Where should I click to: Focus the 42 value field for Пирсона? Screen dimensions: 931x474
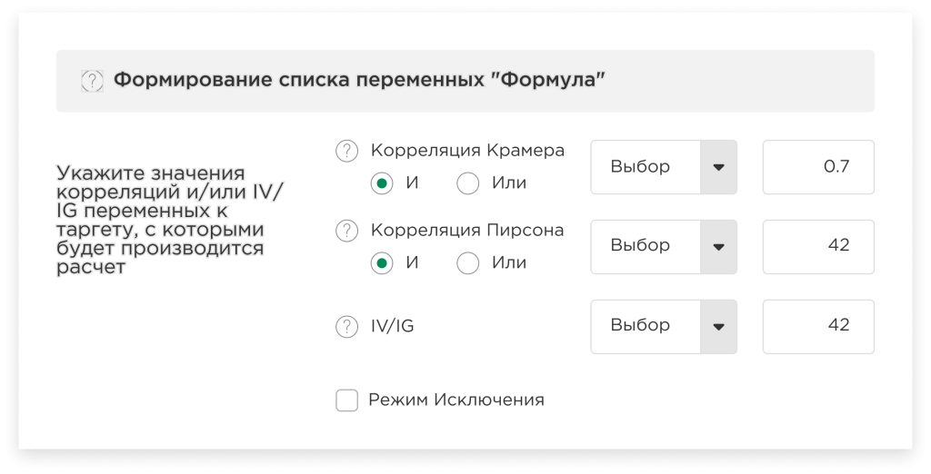point(818,247)
